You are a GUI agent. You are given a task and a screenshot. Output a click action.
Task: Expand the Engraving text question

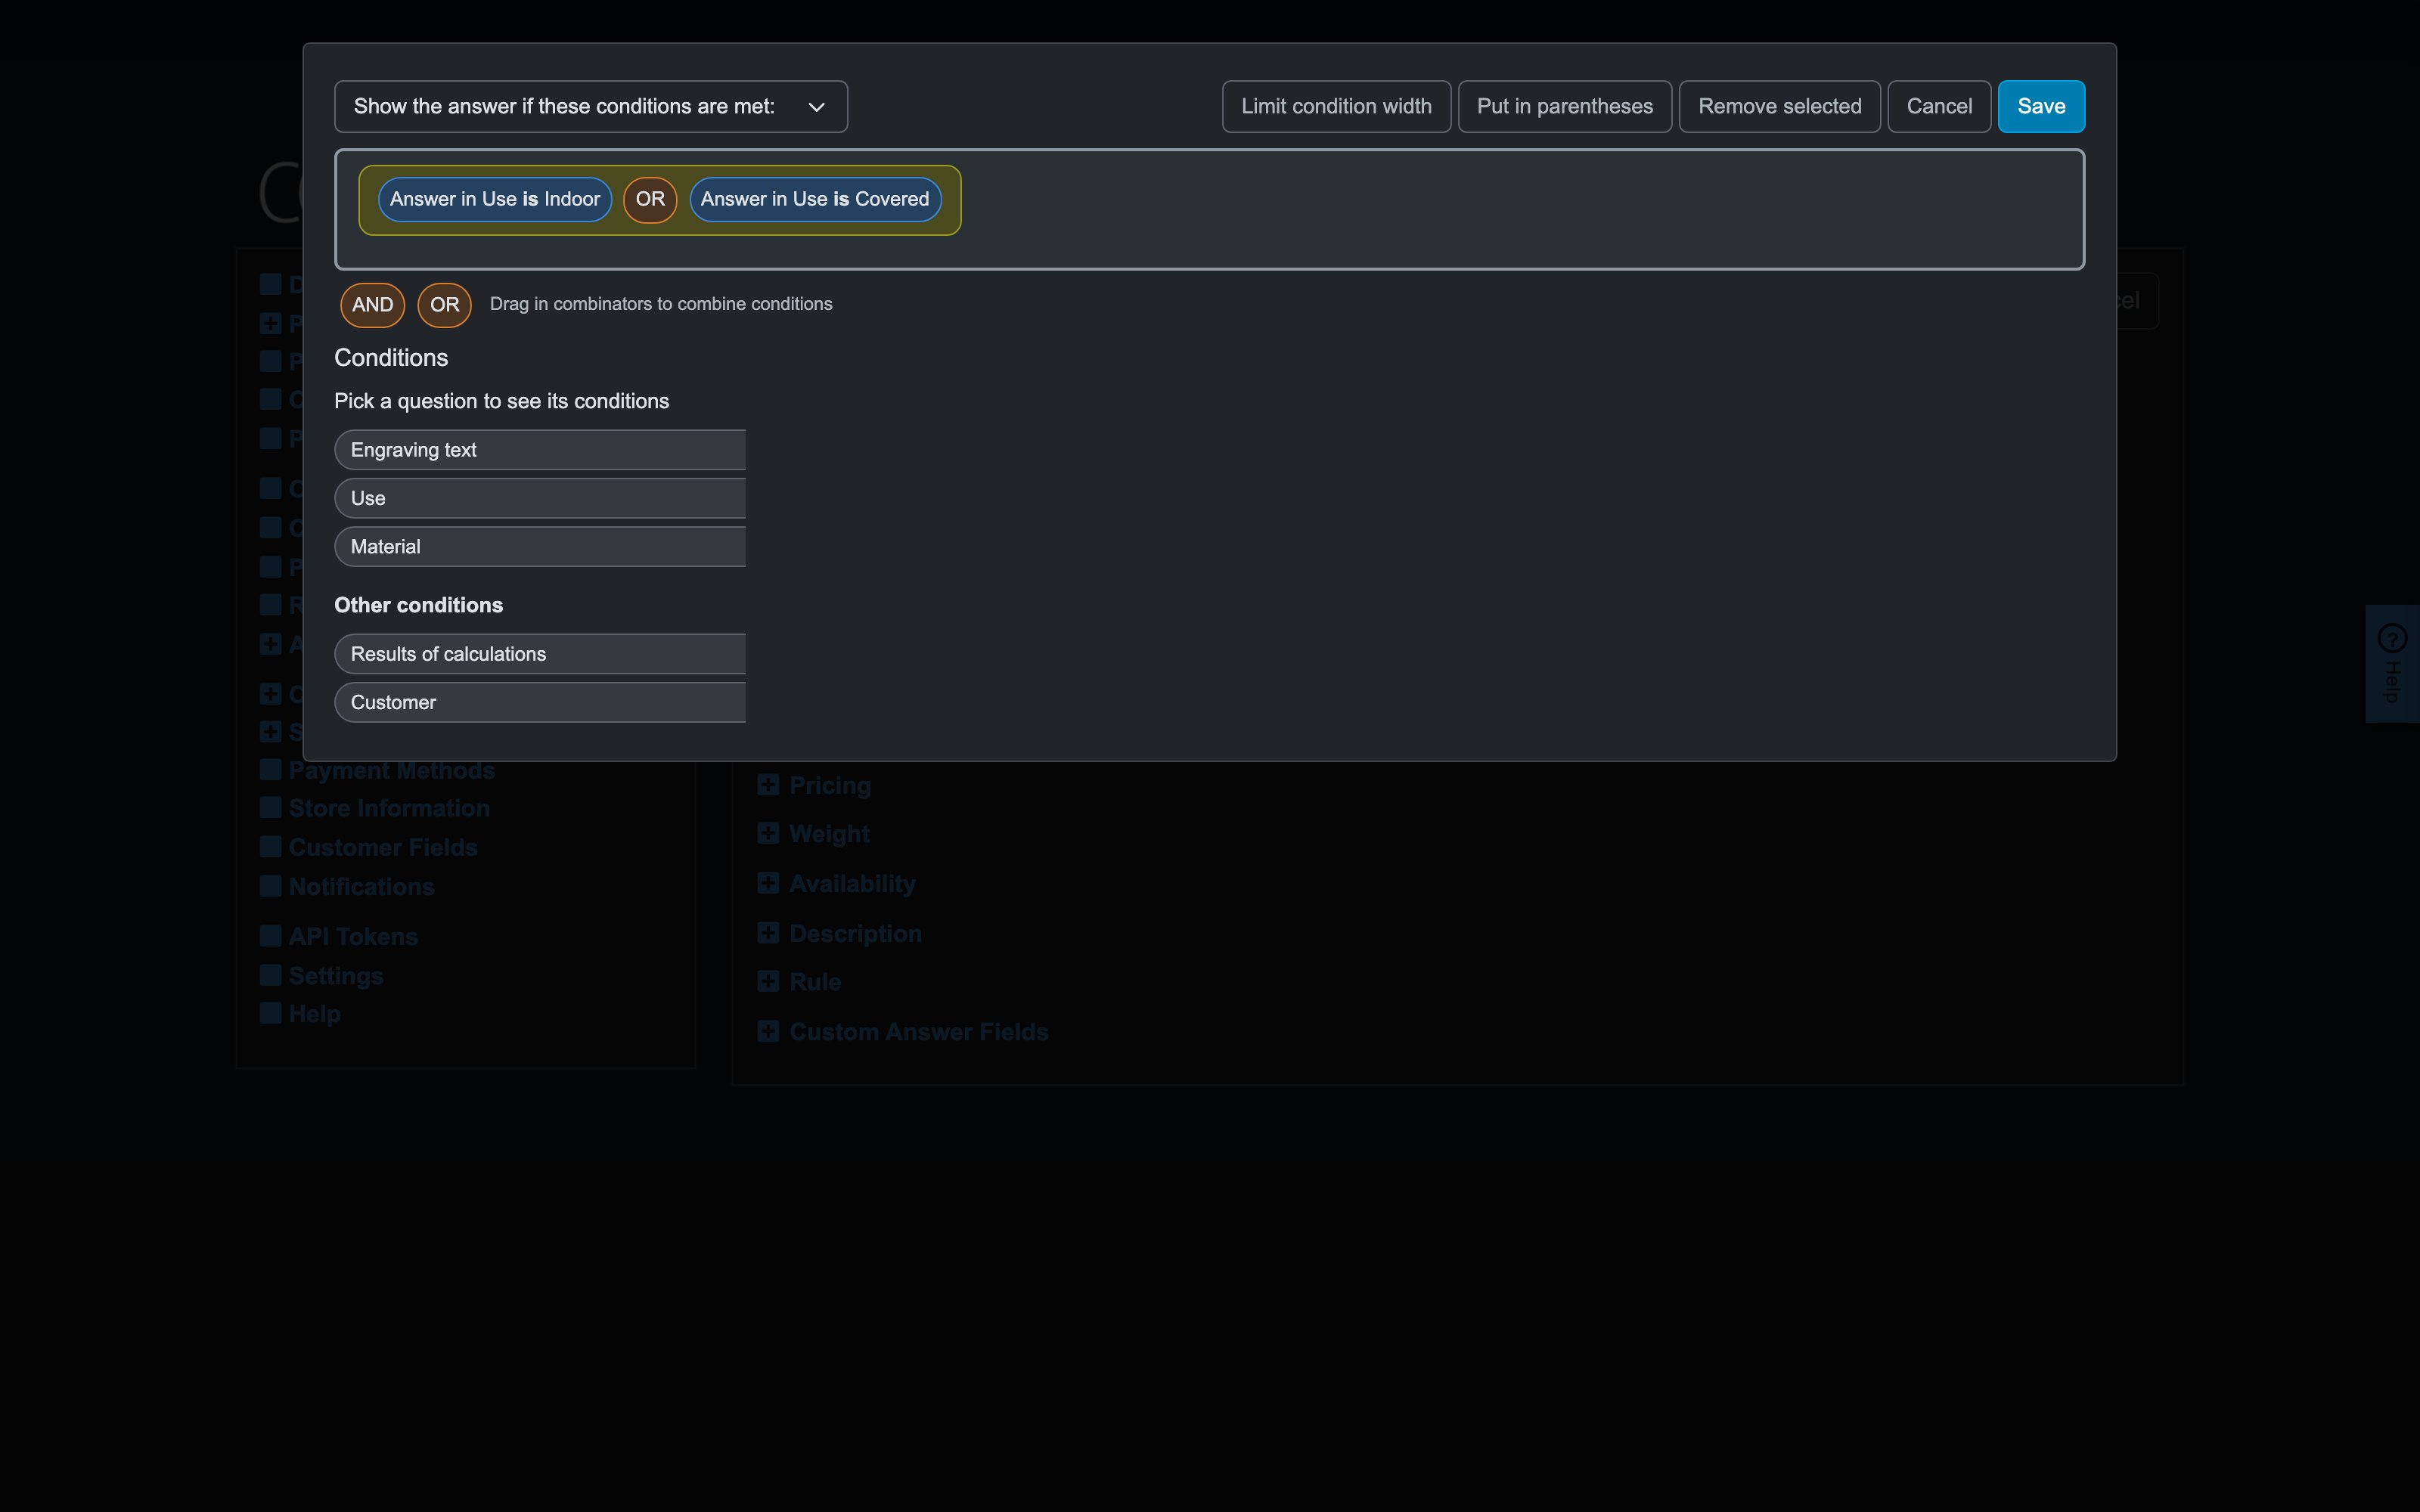(x=540, y=450)
